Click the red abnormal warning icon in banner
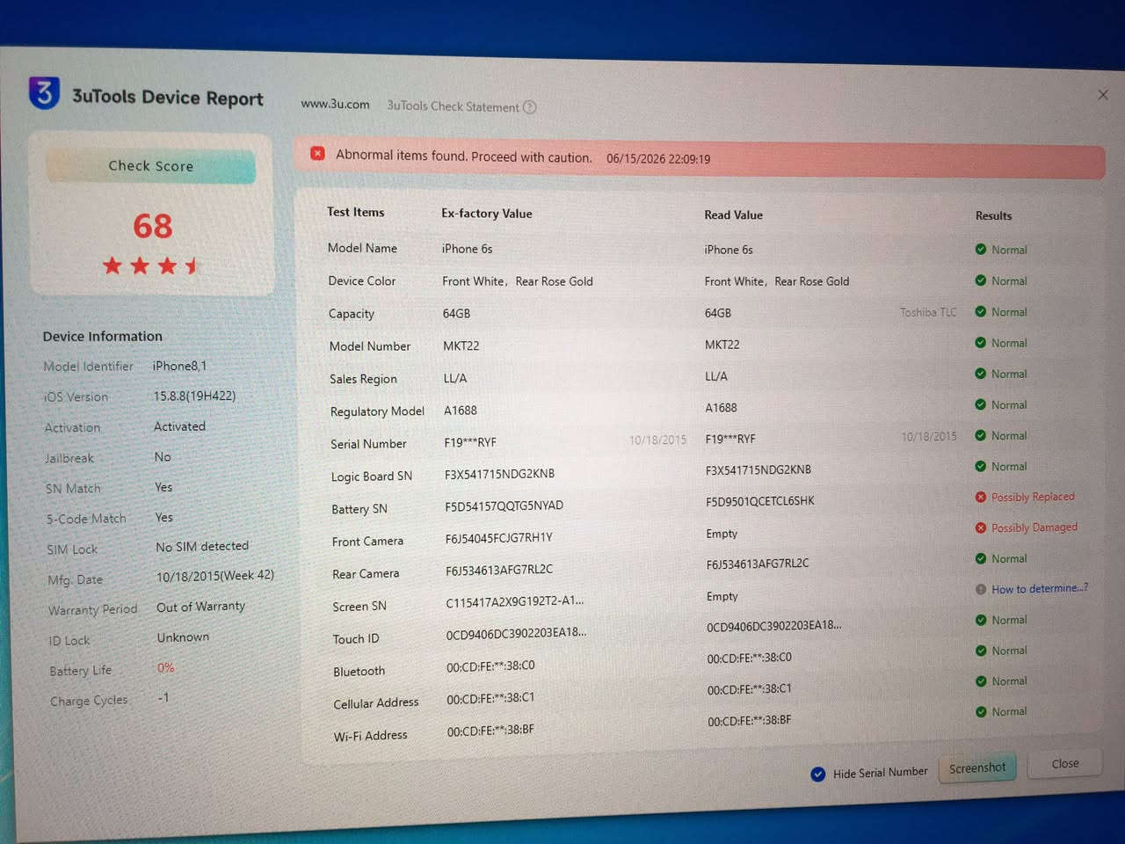This screenshot has height=844, width=1125. pos(318,154)
